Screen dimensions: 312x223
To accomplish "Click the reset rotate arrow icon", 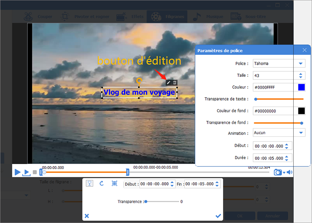I will click(102, 183).
